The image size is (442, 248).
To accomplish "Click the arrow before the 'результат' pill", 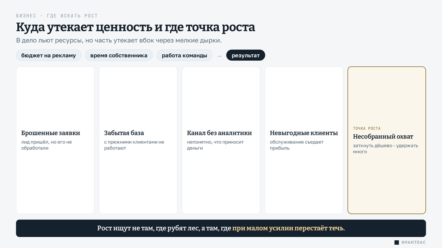I will point(219,56).
